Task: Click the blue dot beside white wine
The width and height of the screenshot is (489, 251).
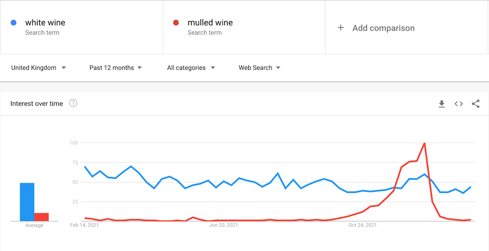Action: [x=13, y=23]
